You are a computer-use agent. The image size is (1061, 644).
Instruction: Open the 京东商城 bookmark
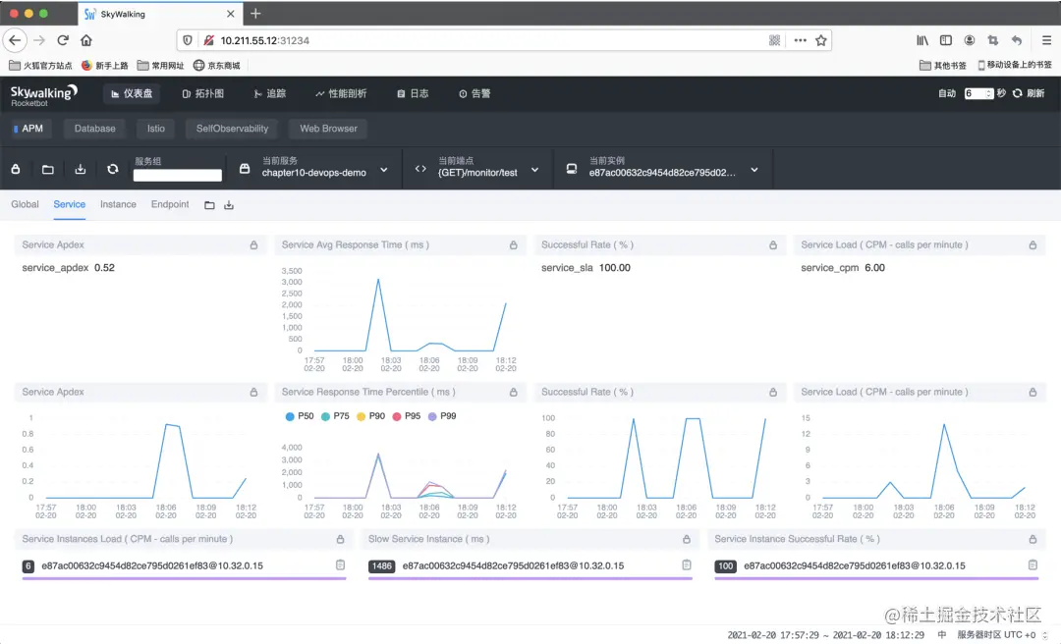217,66
